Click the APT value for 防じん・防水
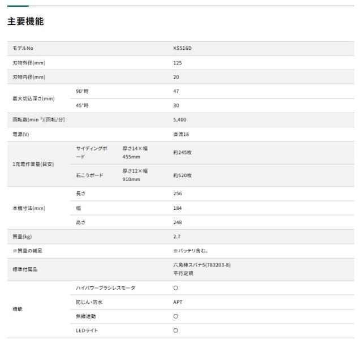 tap(178, 302)
